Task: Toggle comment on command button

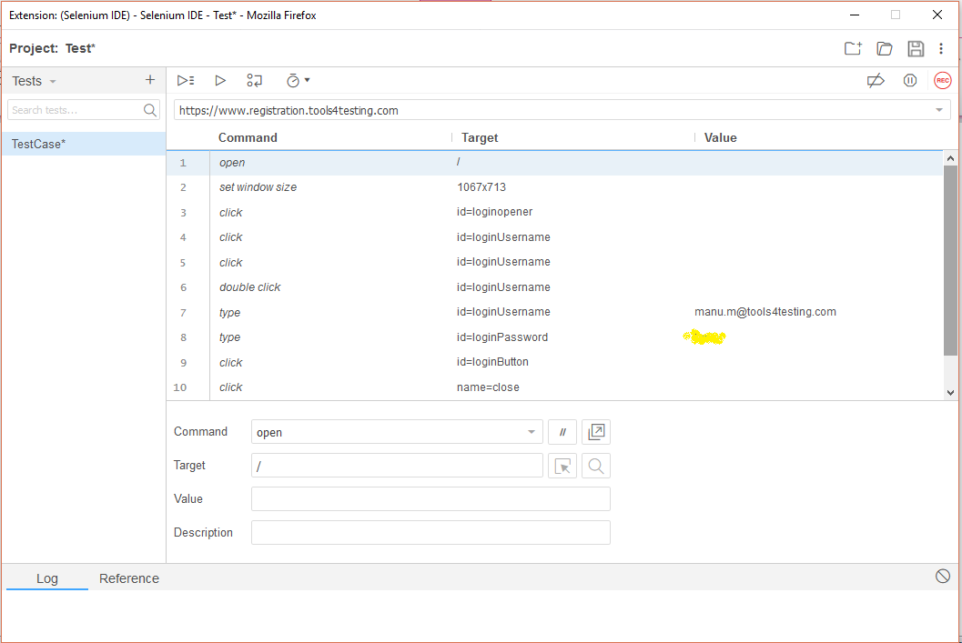Action: 562,432
